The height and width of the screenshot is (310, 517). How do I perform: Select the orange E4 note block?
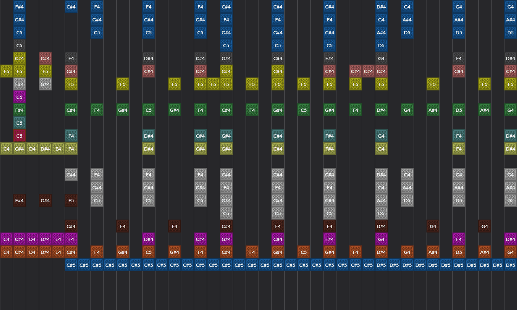(x=58, y=252)
